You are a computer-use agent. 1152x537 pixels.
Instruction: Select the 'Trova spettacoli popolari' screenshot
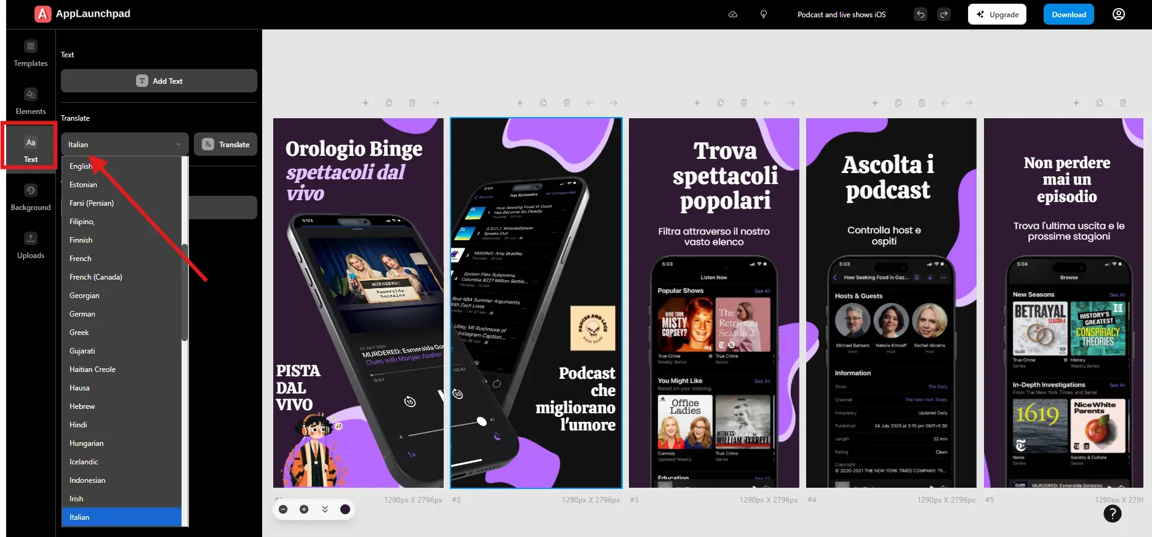[714, 303]
